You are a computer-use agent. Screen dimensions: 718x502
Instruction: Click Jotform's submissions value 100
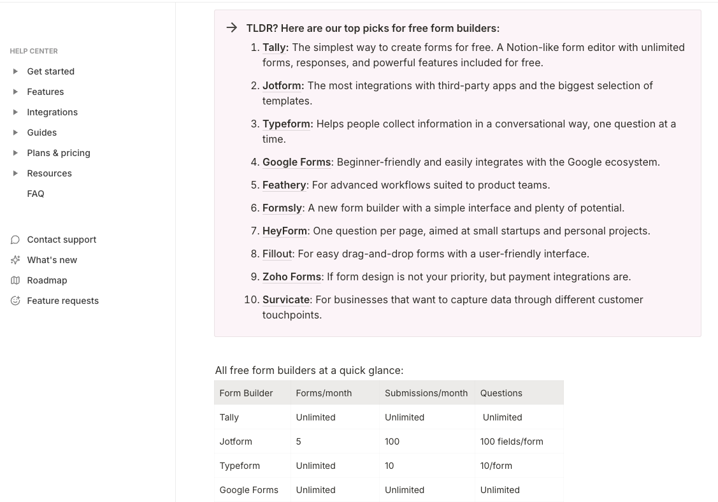[427, 441]
